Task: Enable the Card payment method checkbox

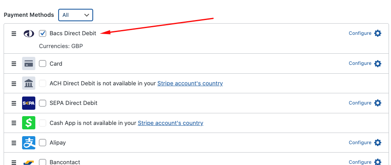Action: [x=43, y=64]
